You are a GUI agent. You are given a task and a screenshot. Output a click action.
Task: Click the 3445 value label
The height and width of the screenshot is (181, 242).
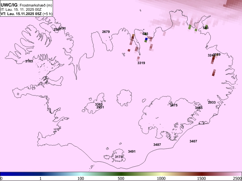(x=199, y=108)
